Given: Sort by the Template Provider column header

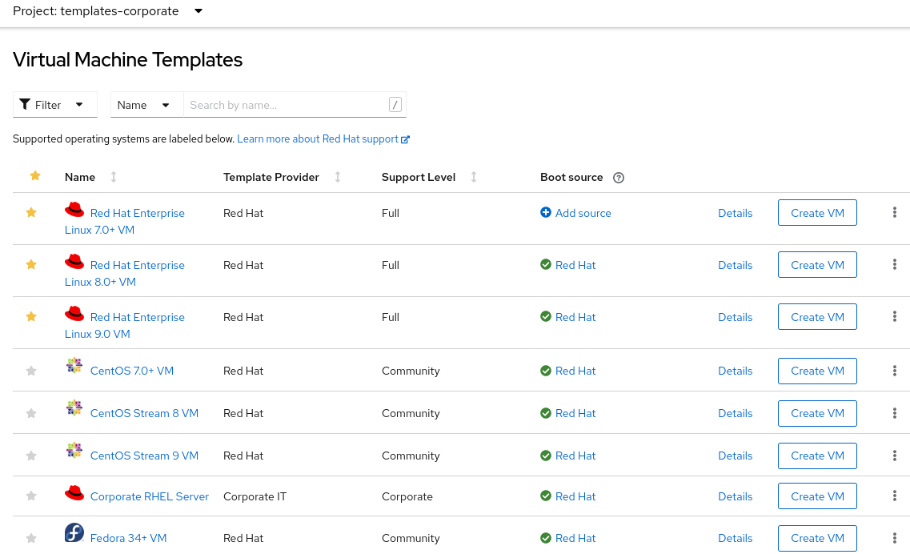Looking at the screenshot, I should (271, 177).
